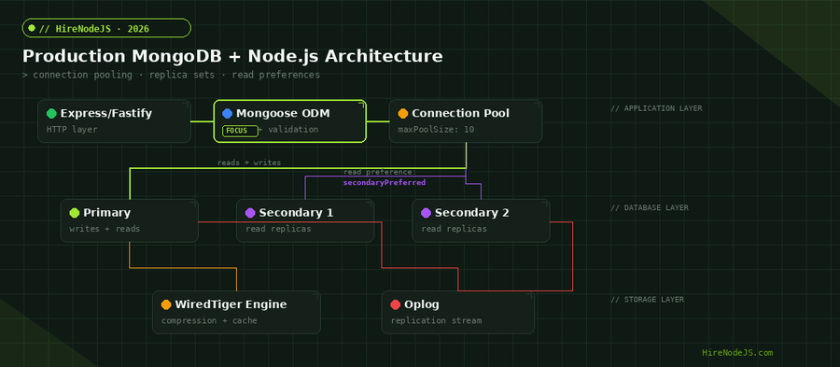Click the 'reads + writes' connector label
This screenshot has height=367, width=840.
tap(249, 162)
